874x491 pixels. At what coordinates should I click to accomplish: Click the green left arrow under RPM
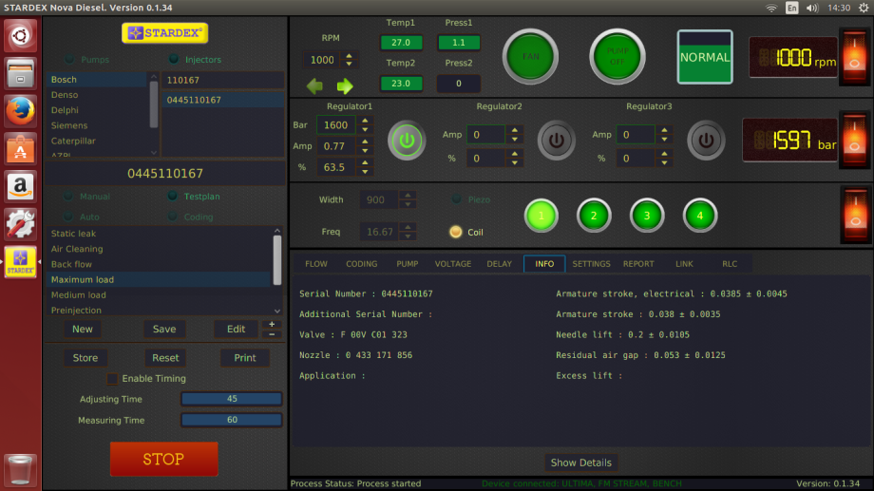click(315, 85)
